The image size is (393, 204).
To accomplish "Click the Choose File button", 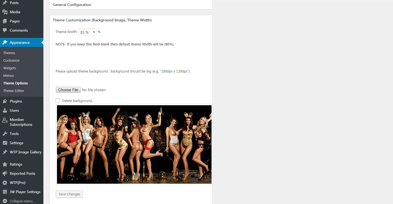I will 68,90.
